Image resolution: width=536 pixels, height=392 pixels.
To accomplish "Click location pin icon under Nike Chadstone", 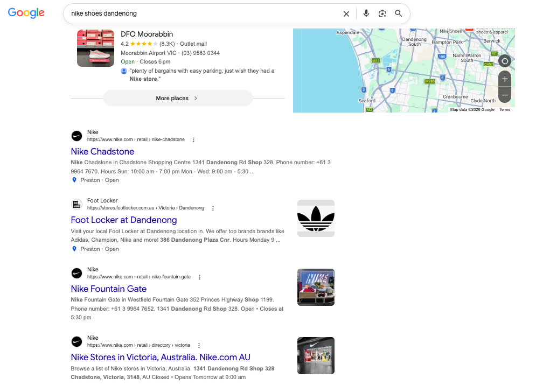I will [x=74, y=180].
